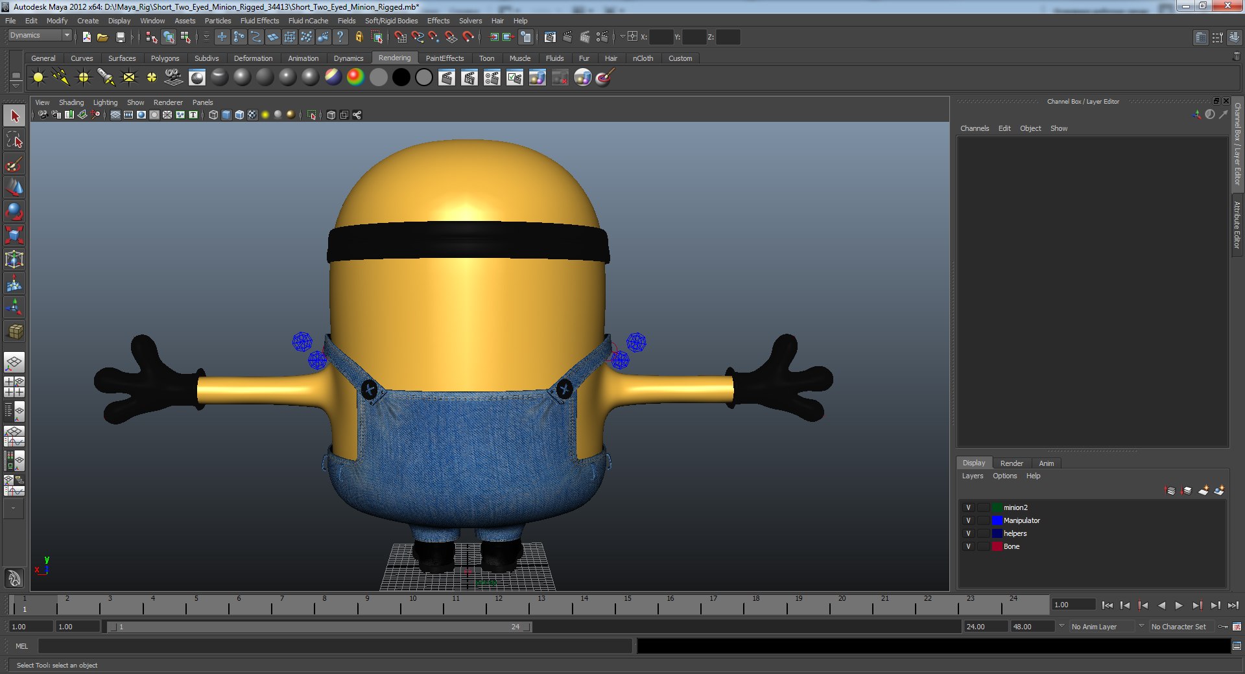Click the time range slider bar

pyautogui.click(x=320, y=627)
